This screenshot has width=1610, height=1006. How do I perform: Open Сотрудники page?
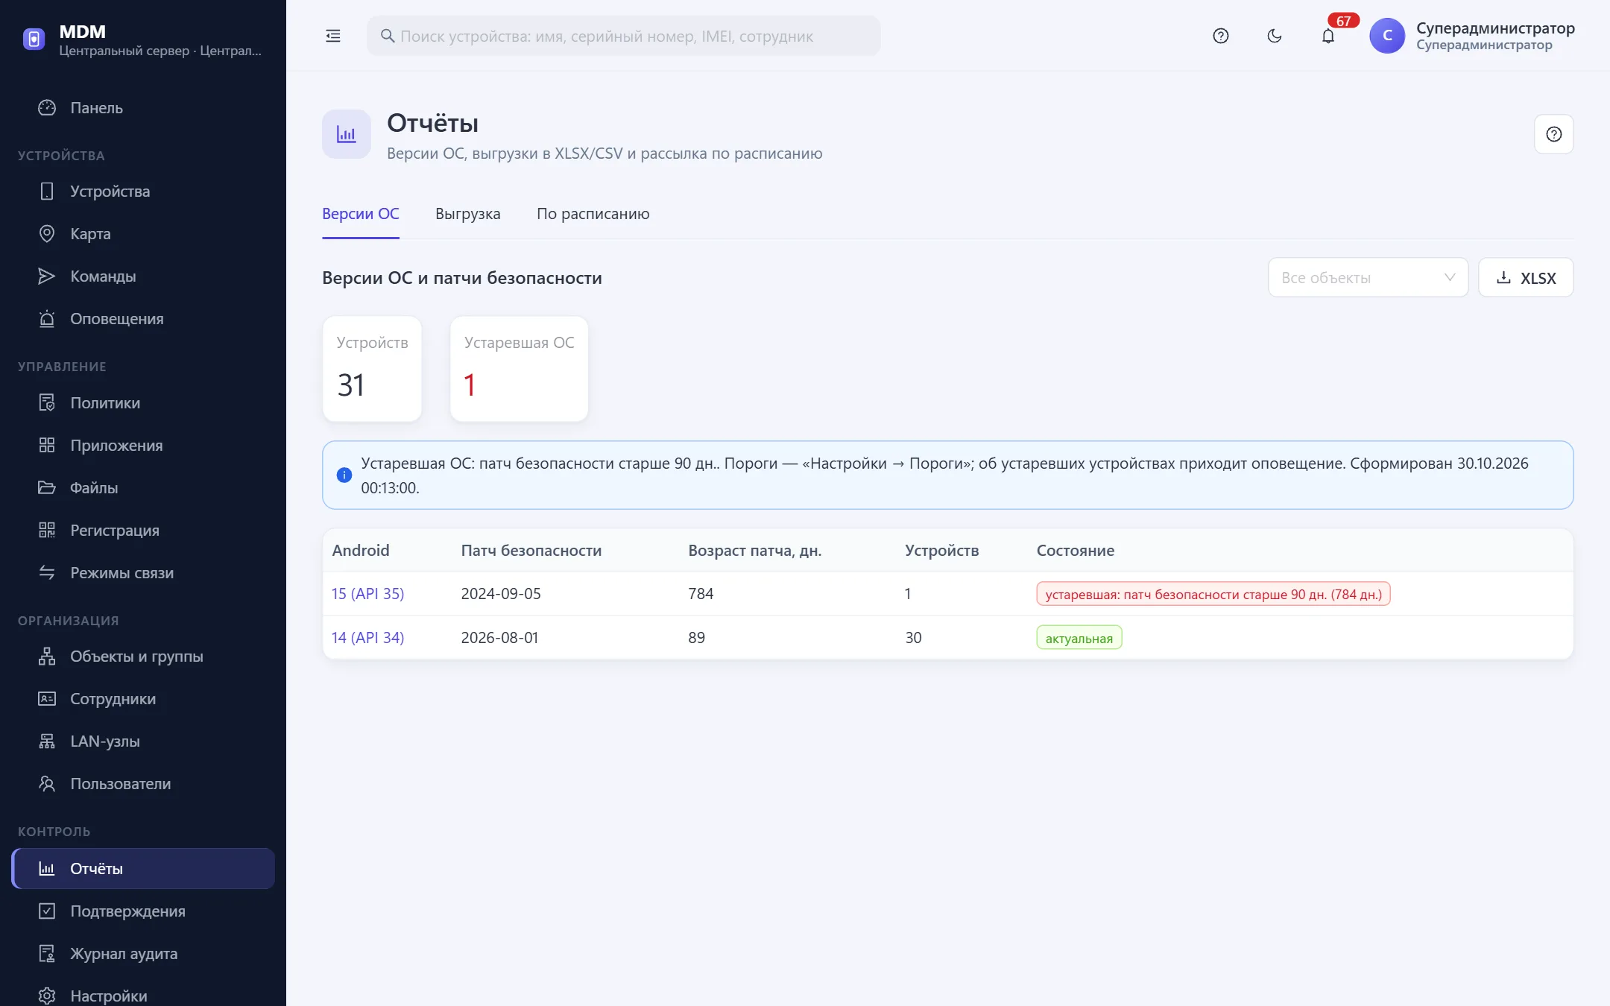pos(143,699)
